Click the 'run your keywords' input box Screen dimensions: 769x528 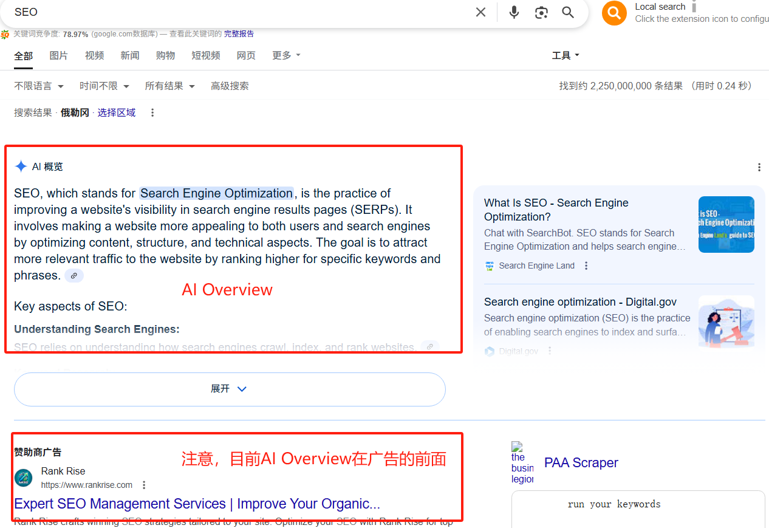coord(638,509)
